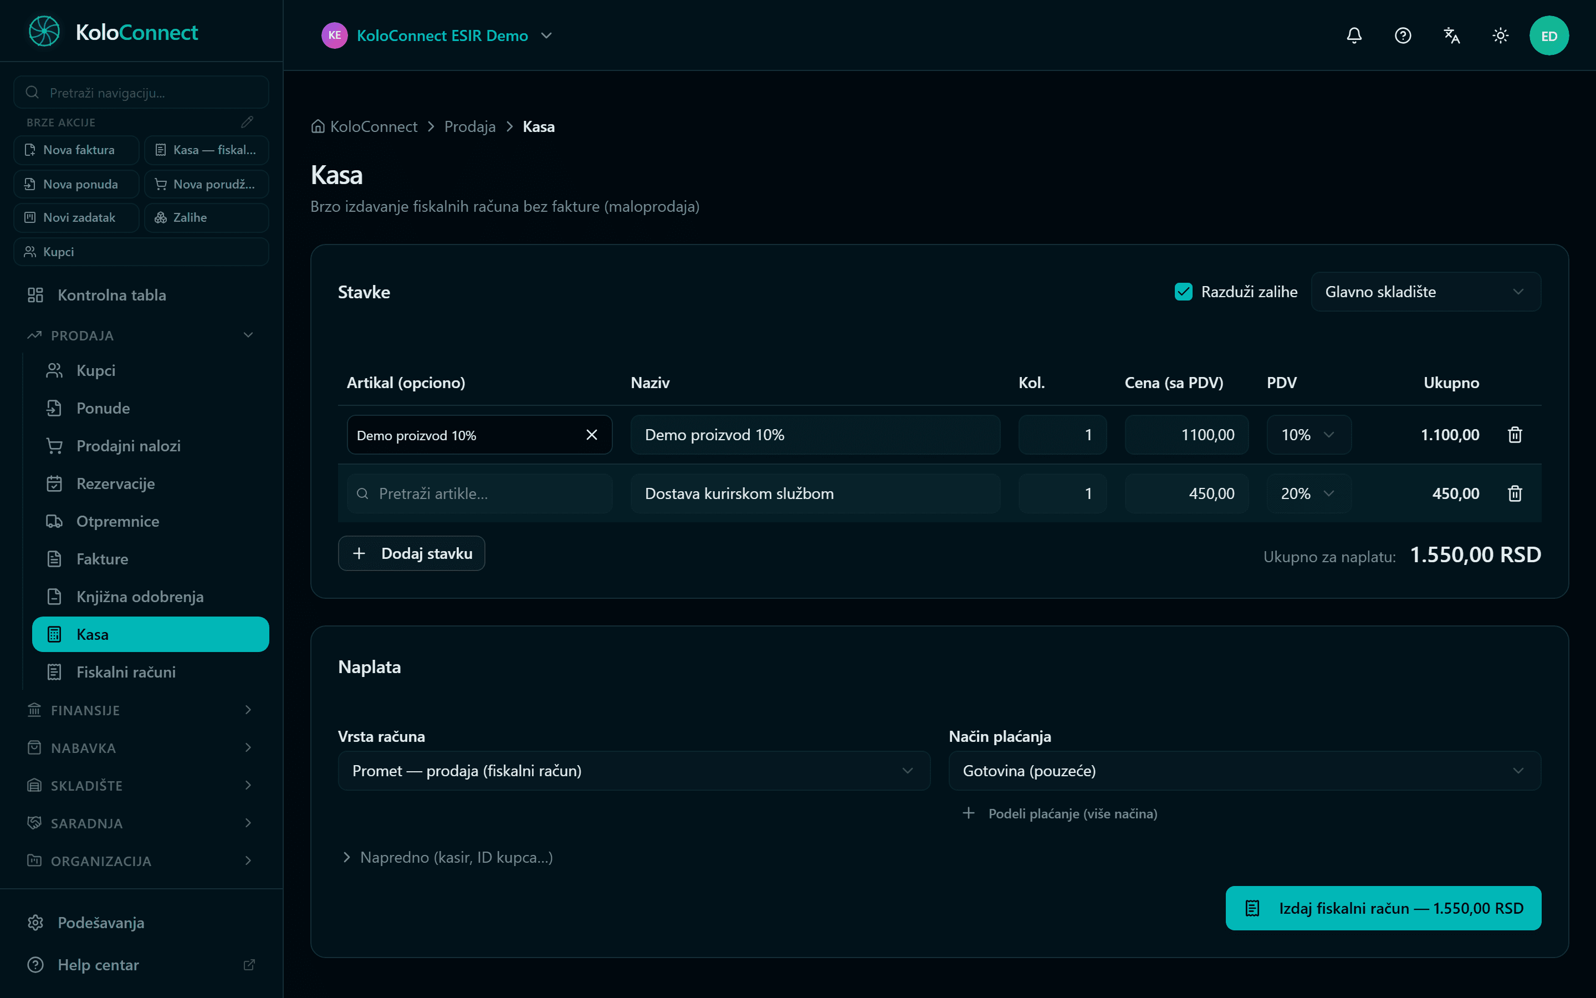Click the KoloConnect logo
The image size is (1596, 998).
(114, 32)
